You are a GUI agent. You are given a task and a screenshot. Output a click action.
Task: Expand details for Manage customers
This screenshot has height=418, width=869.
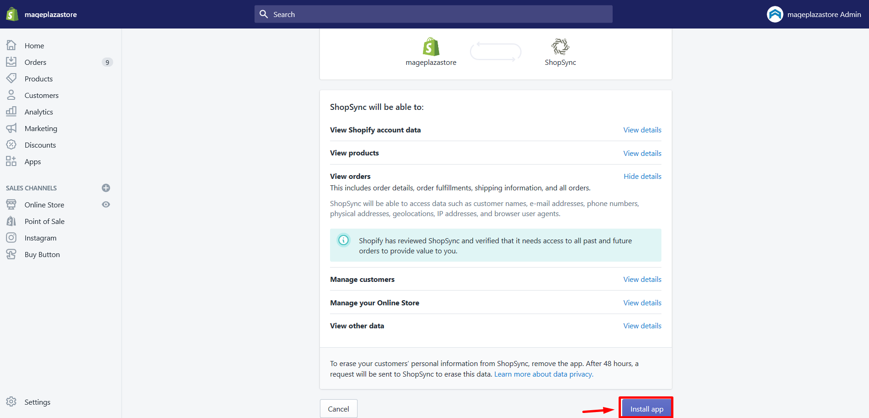tap(642, 279)
